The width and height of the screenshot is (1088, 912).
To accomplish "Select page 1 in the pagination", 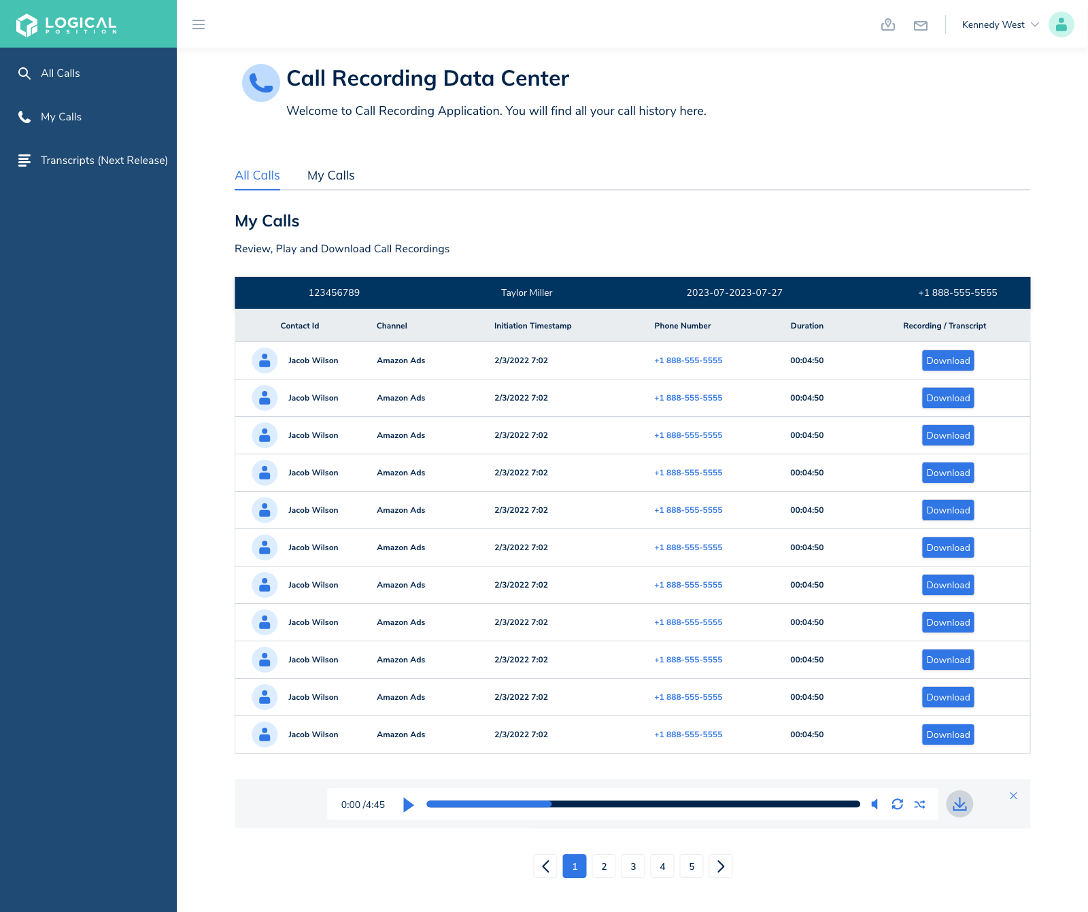I will click(x=575, y=866).
